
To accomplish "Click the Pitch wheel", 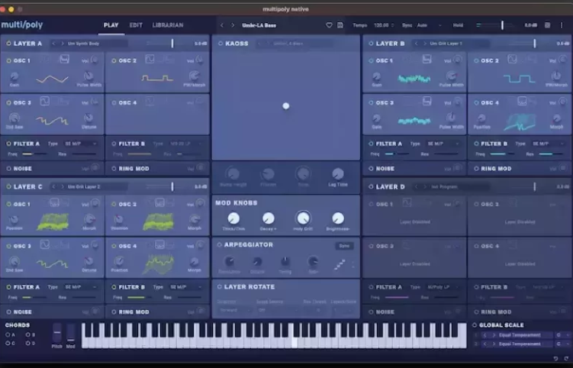I will [57, 333].
